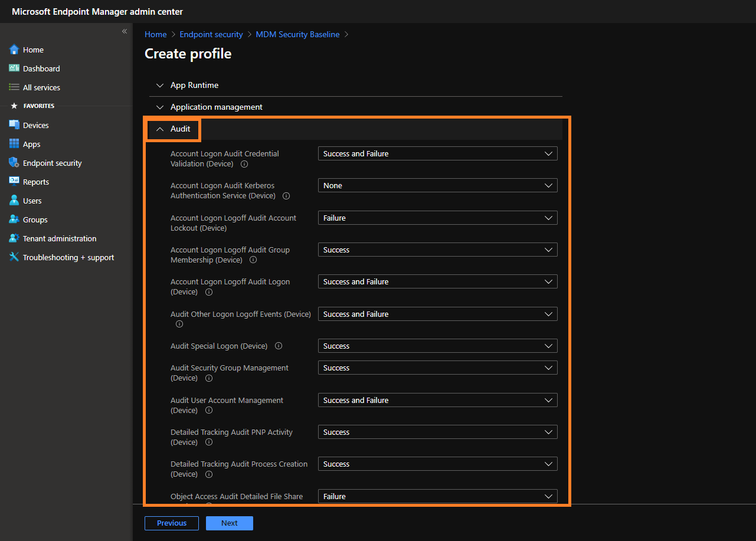
Task: Show info for Audit Process Creation
Action: click(208, 474)
